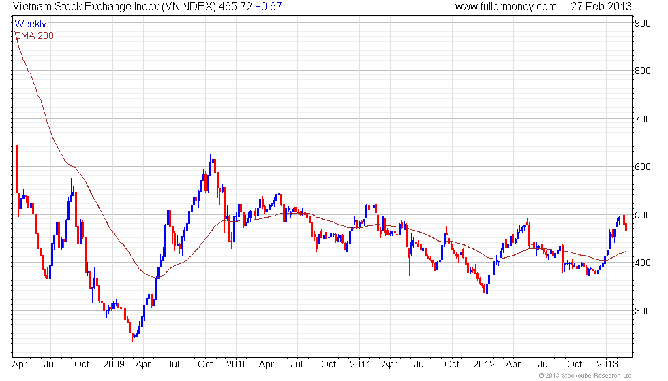668x381 pixels.
Task: Click the 400 price axis label
Action: (642, 263)
